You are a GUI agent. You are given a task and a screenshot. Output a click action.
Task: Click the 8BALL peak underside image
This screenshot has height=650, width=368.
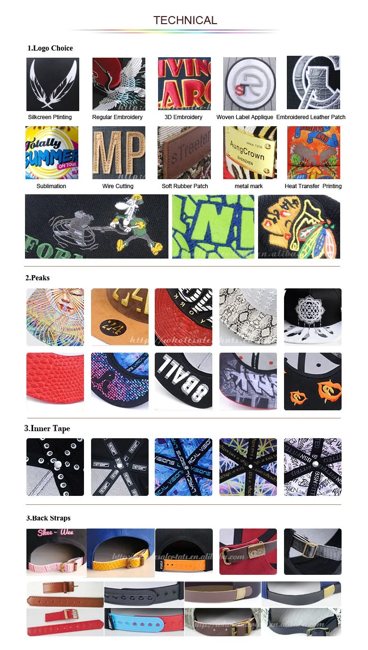pyautogui.click(x=184, y=381)
